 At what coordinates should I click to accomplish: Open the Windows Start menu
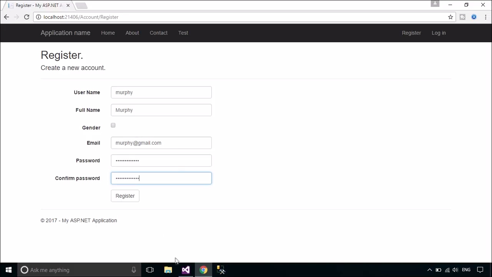coord(8,270)
